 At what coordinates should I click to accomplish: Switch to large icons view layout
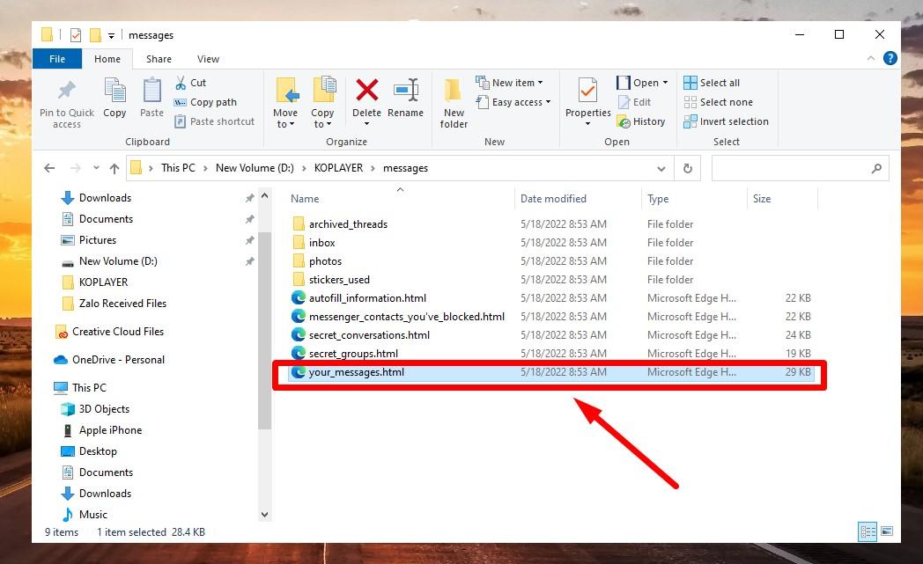click(x=887, y=531)
